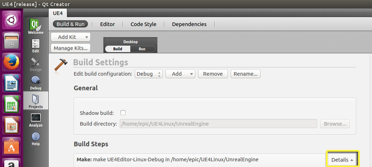
Task: Click the Build directory path field
Action: [218, 124]
